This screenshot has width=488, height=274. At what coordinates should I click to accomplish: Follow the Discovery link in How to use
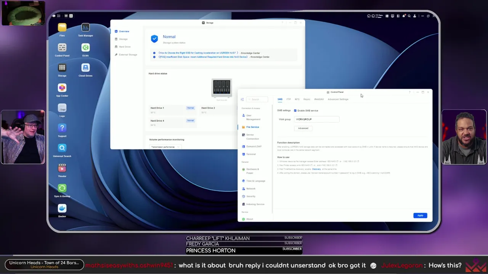(316, 169)
